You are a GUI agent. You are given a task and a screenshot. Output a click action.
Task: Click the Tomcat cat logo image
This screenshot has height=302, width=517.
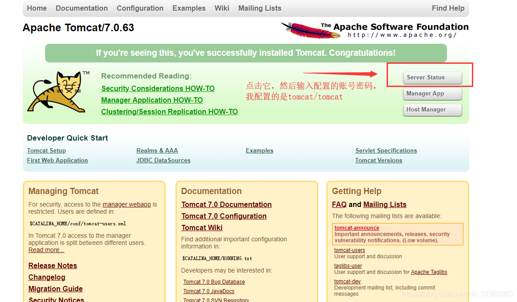pyautogui.click(x=58, y=92)
